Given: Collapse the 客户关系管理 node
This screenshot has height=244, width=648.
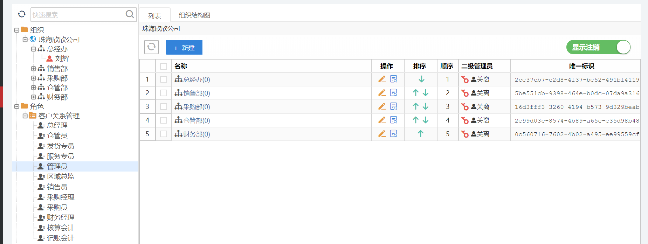Looking at the screenshot, I should (25, 116).
